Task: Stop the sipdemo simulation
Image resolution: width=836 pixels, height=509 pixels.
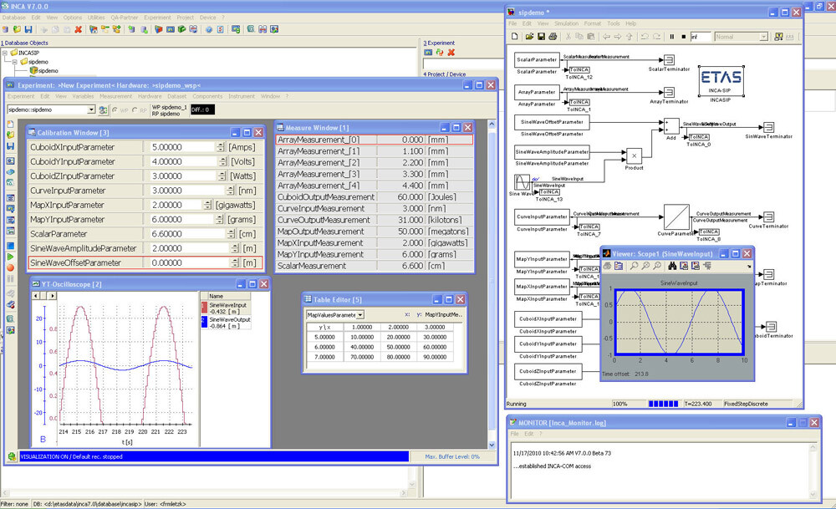Action: [x=684, y=37]
